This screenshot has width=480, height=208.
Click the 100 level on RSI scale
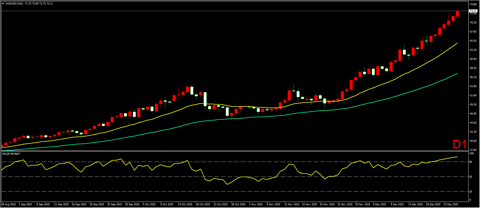pos(471,153)
